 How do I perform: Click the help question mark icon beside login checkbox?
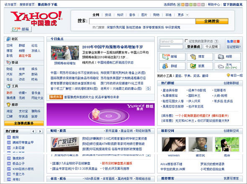[216, 41]
